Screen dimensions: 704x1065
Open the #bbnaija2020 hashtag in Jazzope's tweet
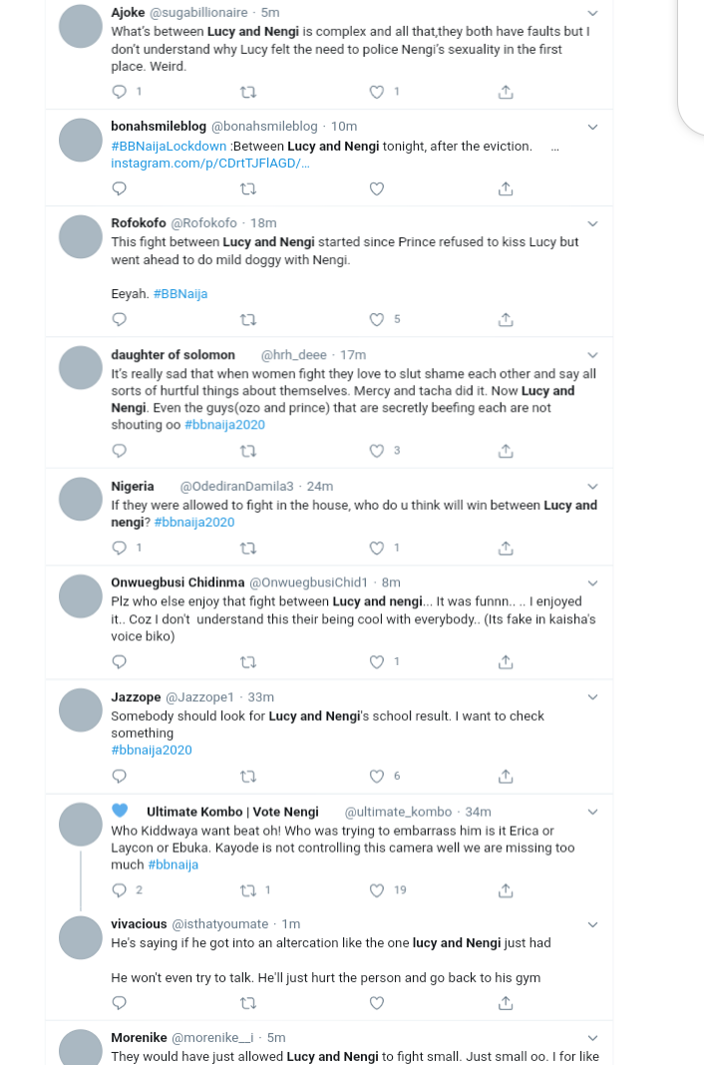[152, 750]
